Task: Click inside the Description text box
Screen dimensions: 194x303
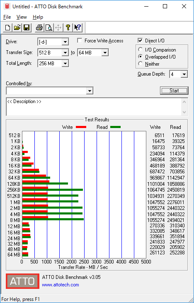Action: point(94,107)
